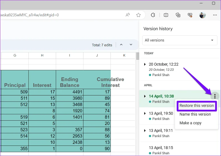Click Principal cell with value 509
The image size is (221, 156).
coord(15,92)
